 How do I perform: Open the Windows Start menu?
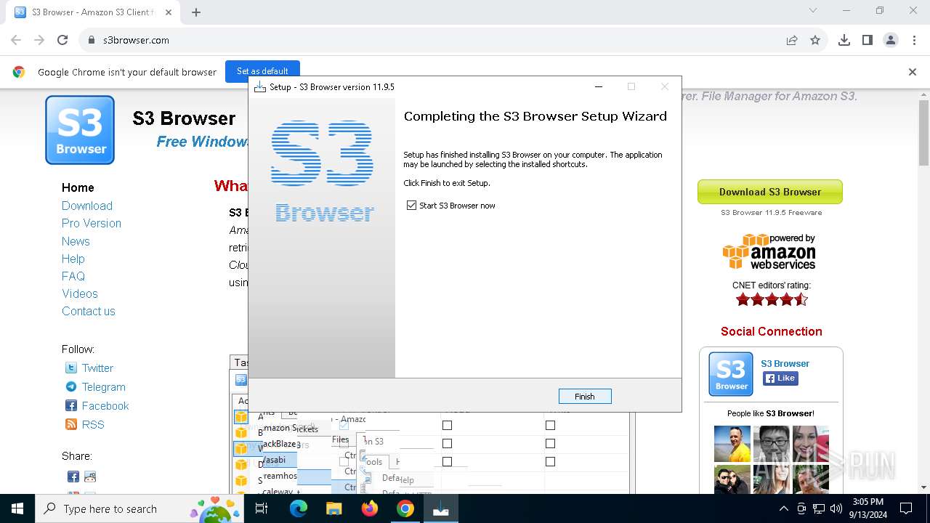[x=17, y=508]
